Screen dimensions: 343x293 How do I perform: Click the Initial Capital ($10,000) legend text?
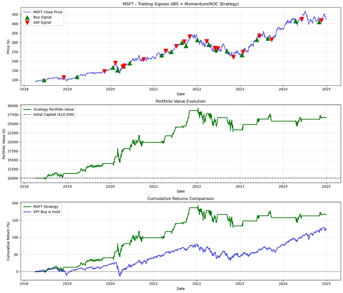(53, 114)
